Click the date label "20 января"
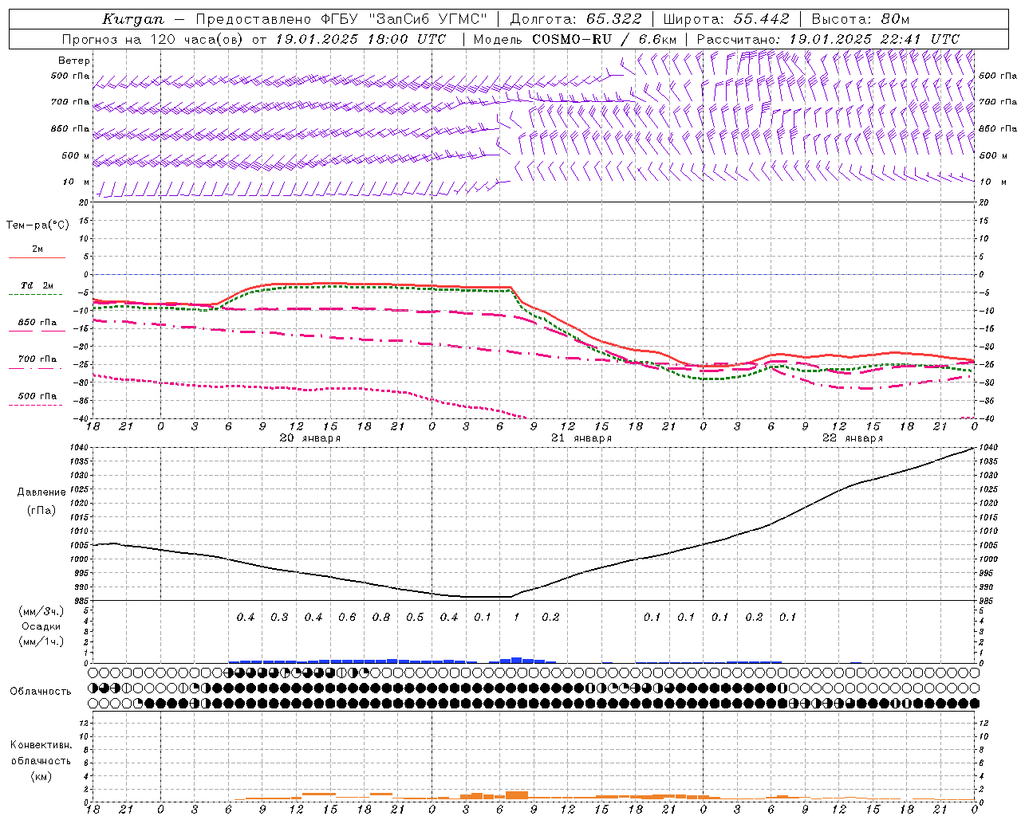Viewport: 1021px width, 816px height. click(x=310, y=438)
